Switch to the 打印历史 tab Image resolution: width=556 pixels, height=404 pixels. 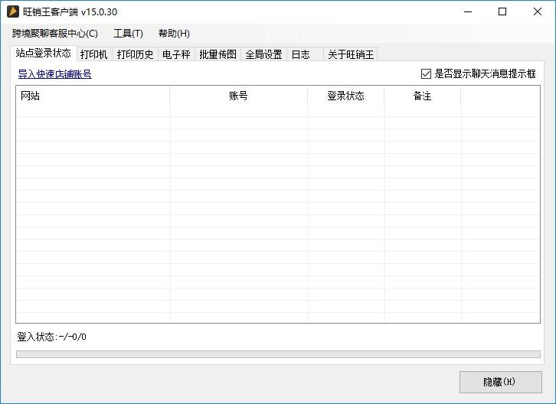(135, 54)
